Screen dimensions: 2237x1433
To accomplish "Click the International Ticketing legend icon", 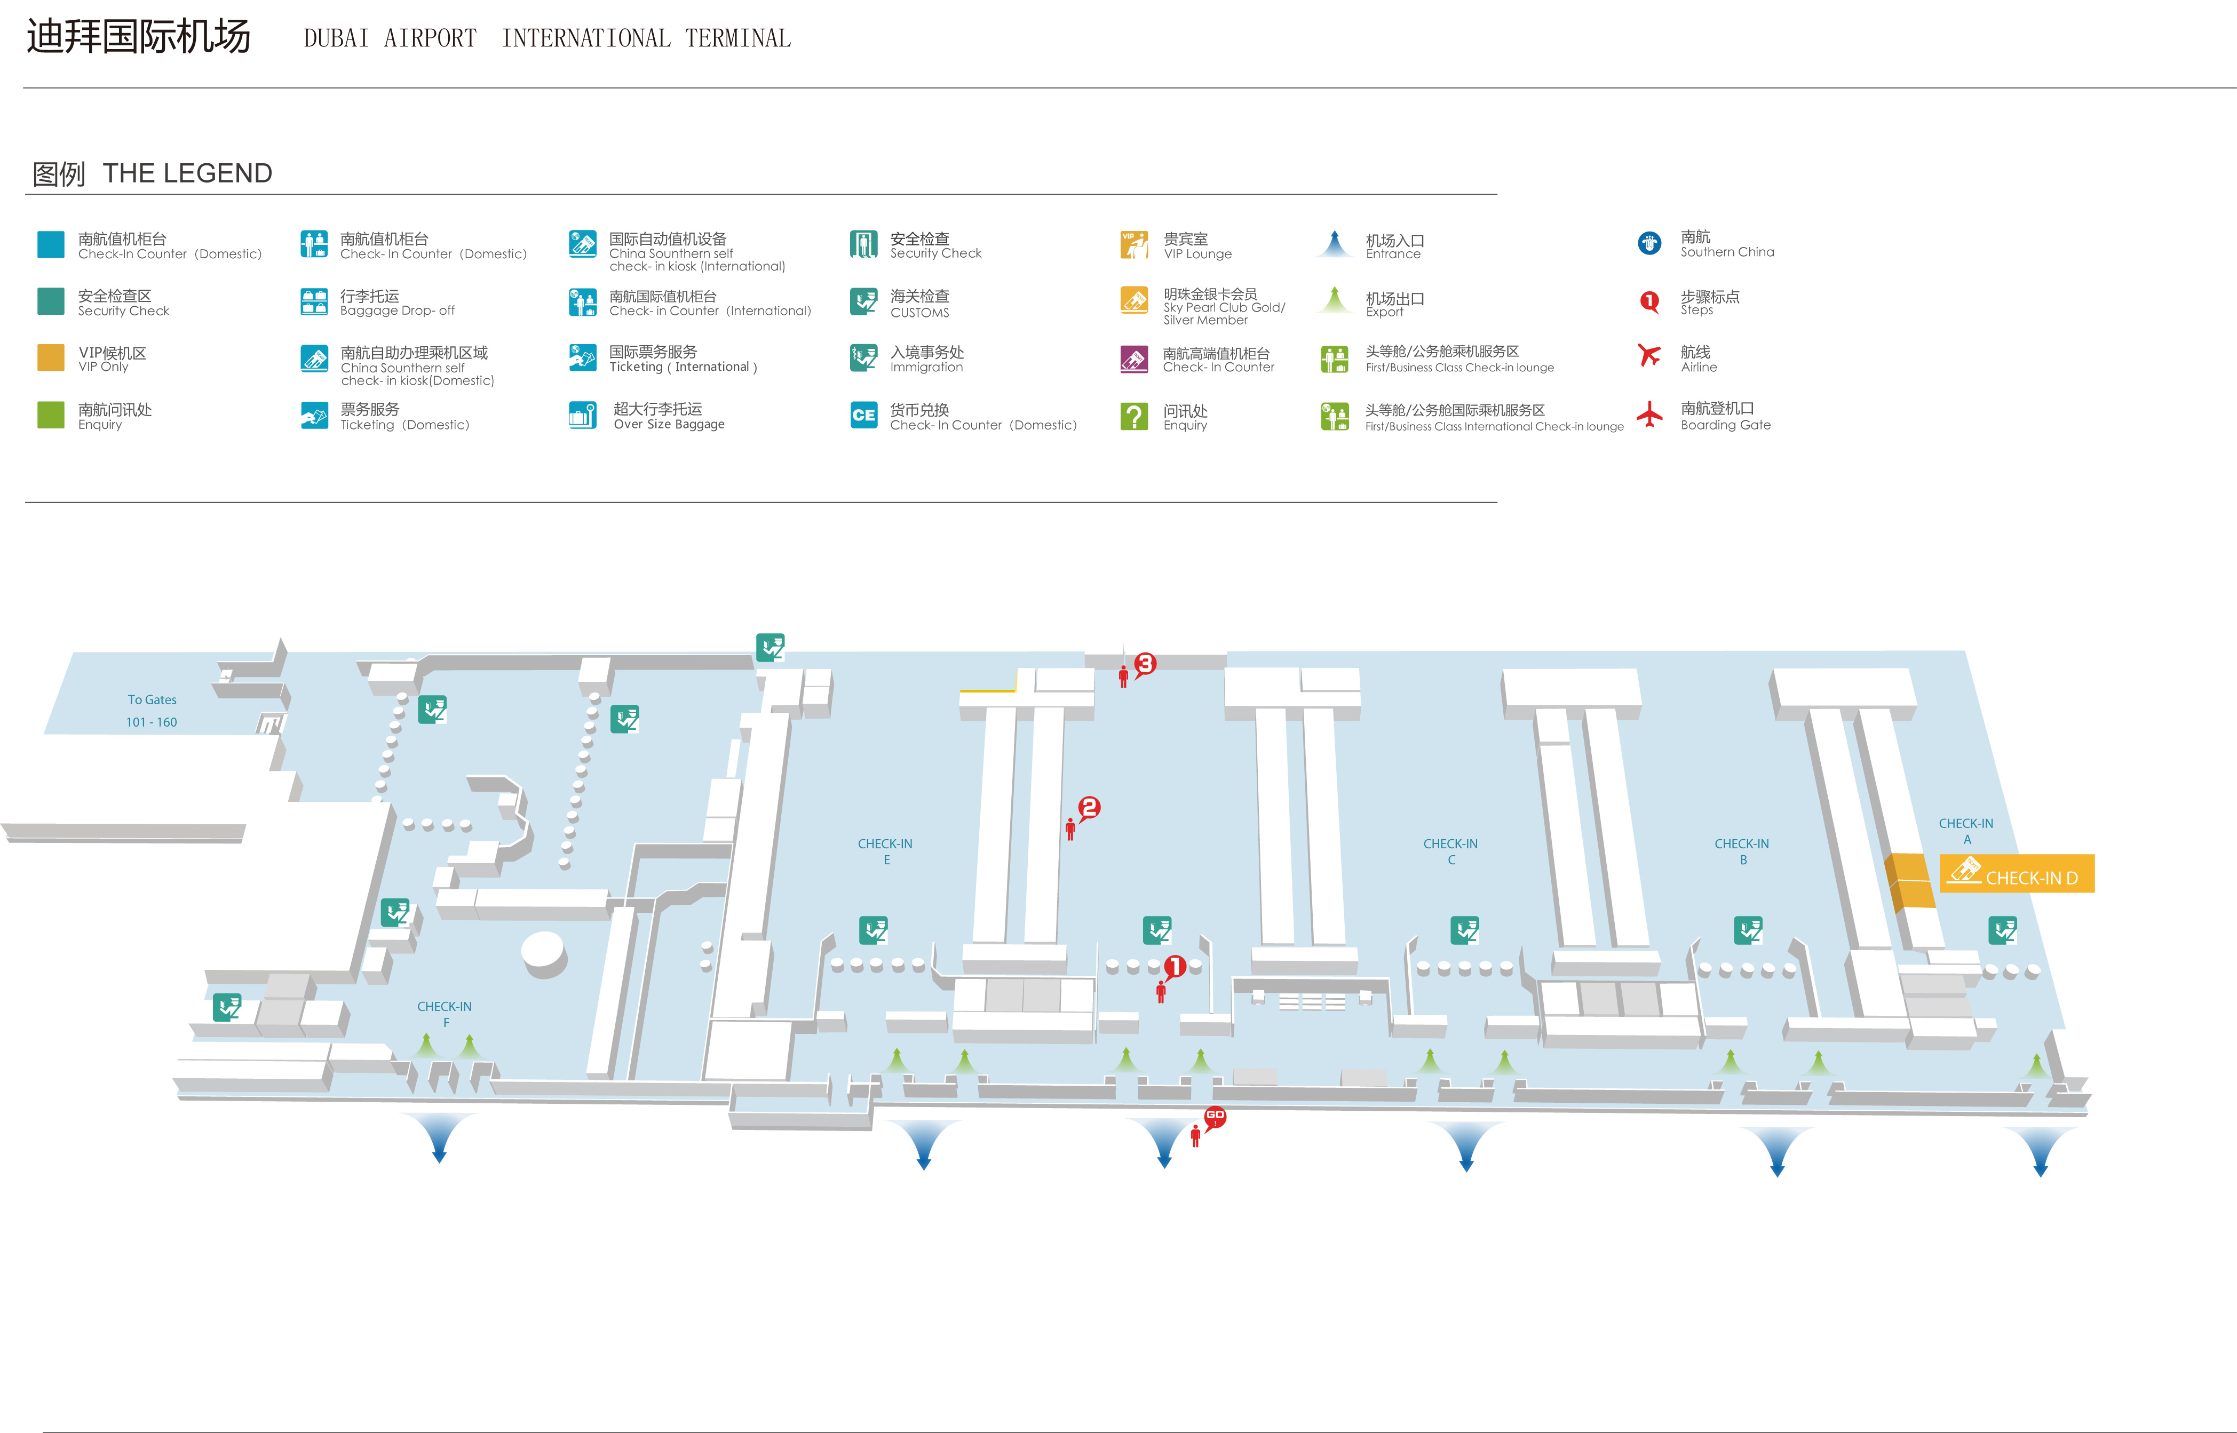I will pyautogui.click(x=583, y=359).
